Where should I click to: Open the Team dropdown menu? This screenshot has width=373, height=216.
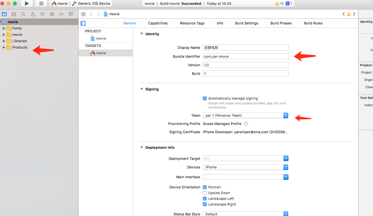pyautogui.click(x=245, y=115)
